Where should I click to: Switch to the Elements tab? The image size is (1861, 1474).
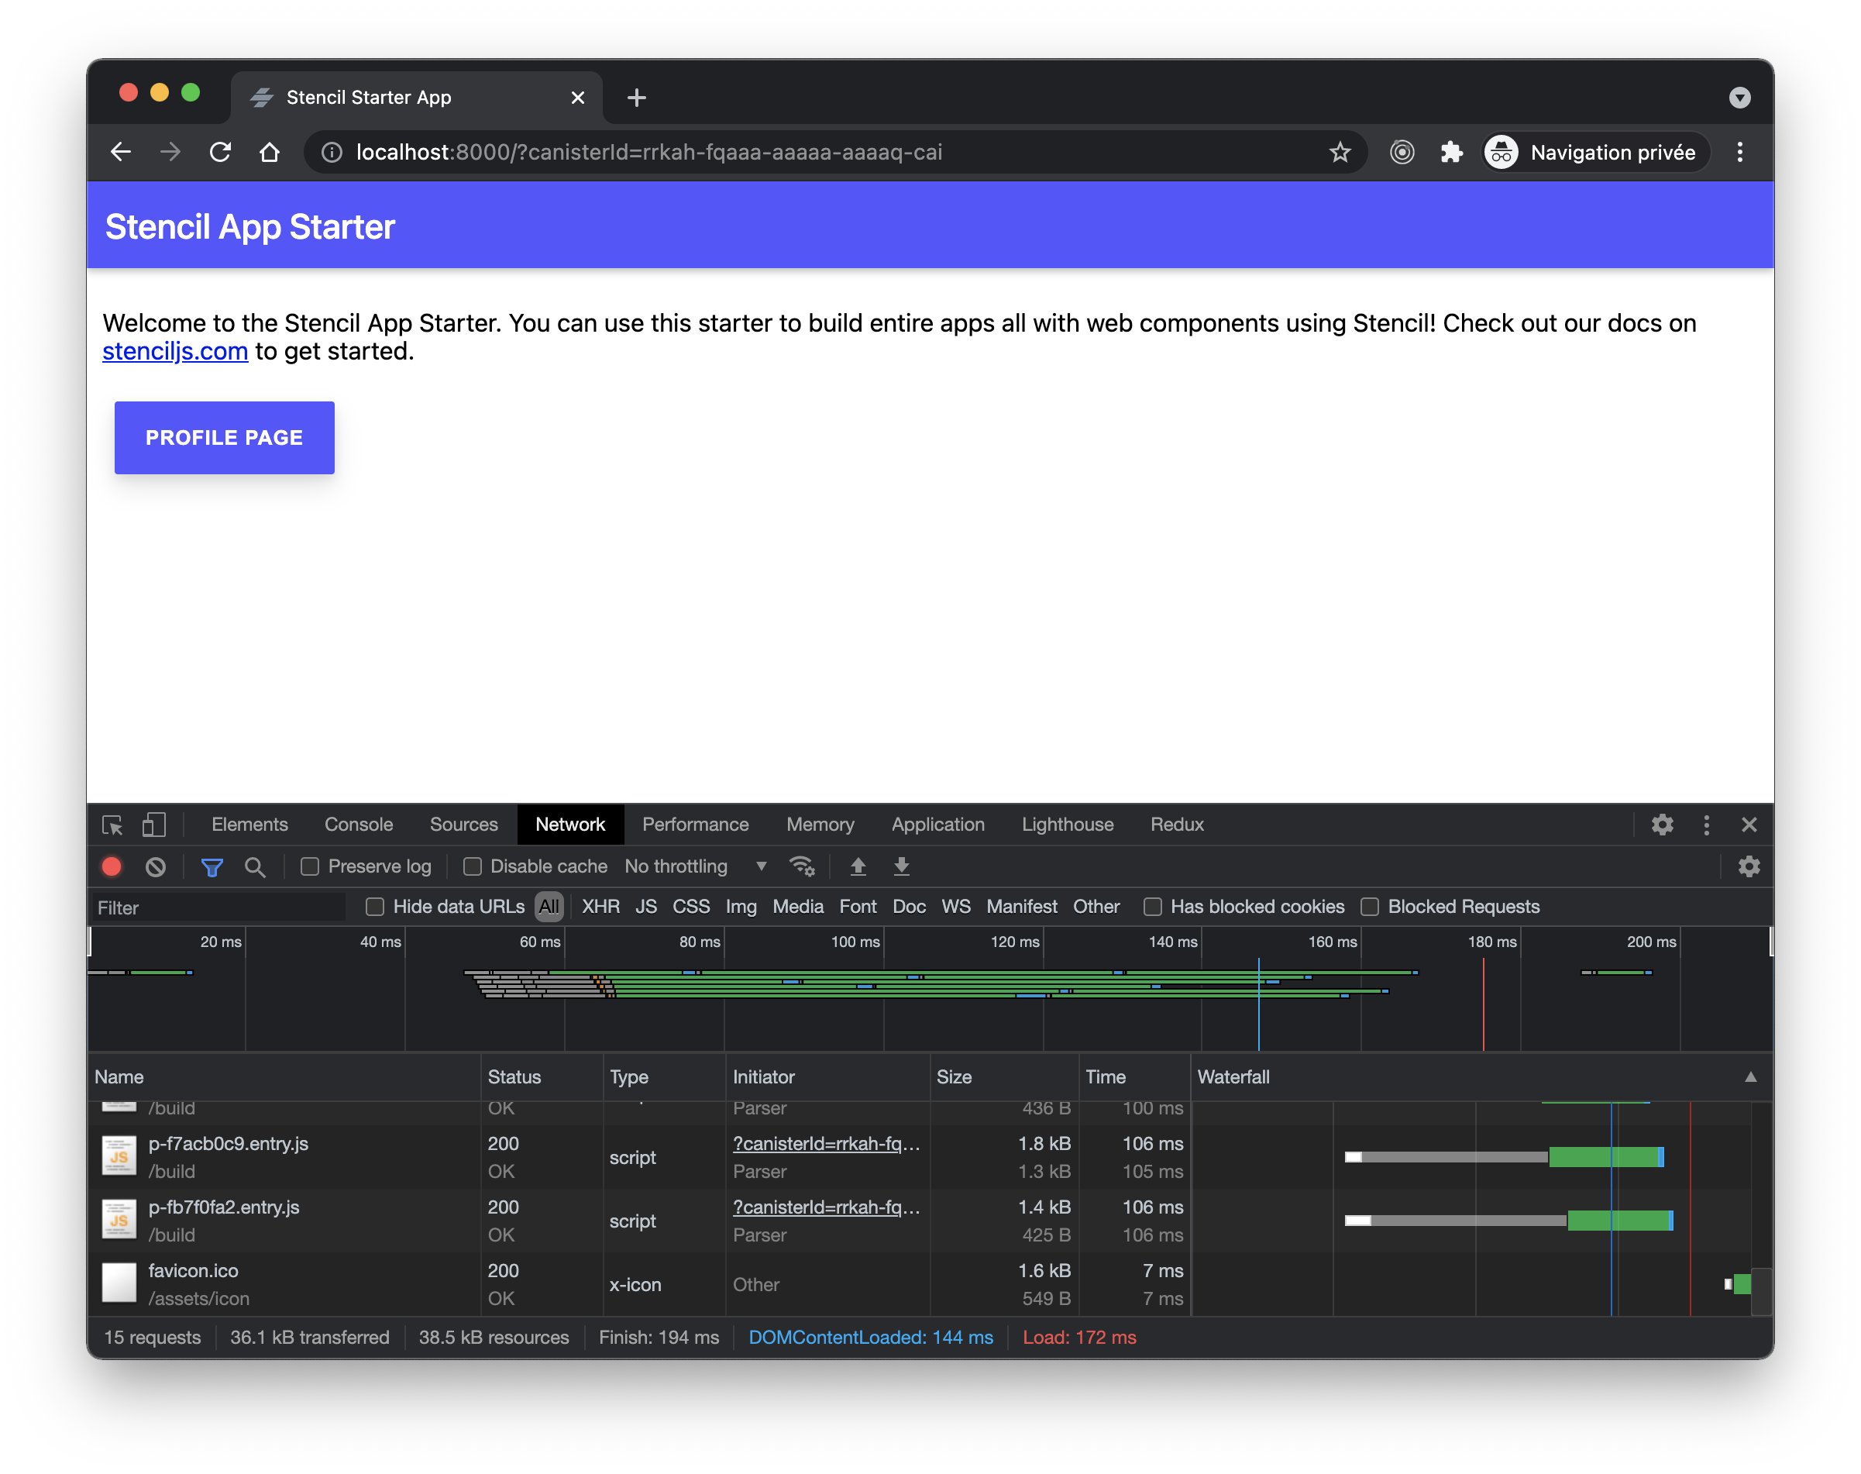click(x=249, y=824)
